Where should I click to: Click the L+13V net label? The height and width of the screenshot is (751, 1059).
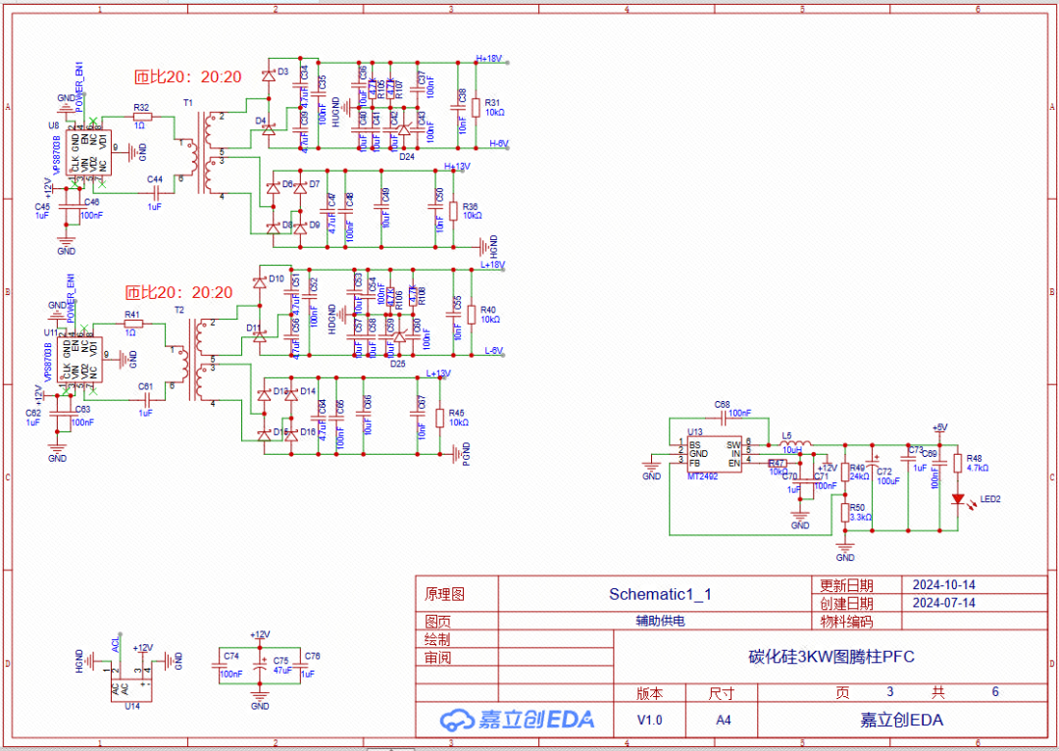coord(438,374)
